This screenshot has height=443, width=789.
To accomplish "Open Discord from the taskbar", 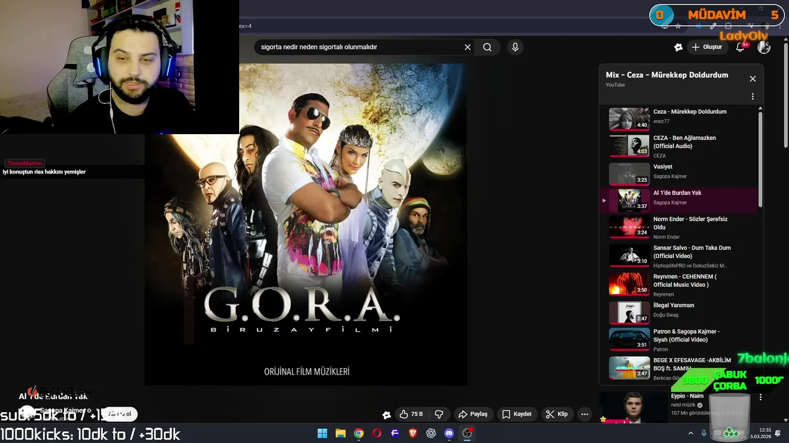I will click(449, 433).
